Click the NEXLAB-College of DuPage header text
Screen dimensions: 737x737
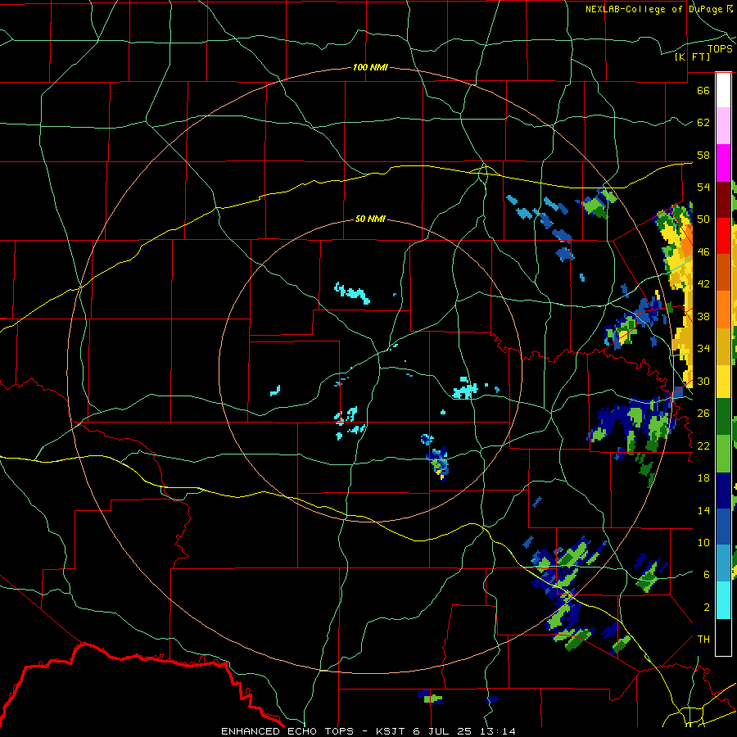point(658,9)
